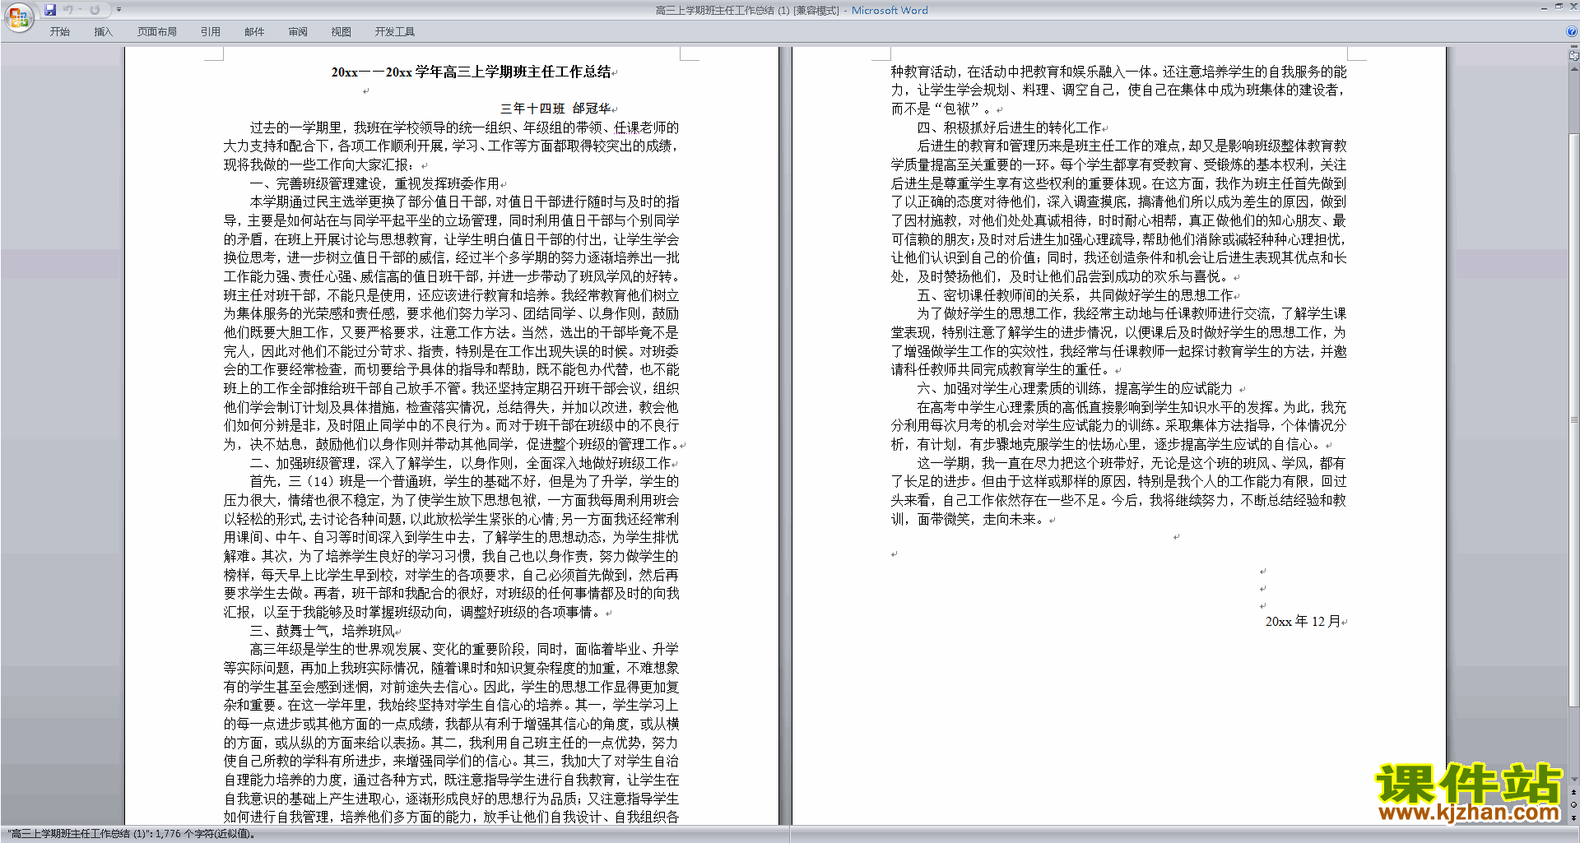Open the 开始 ribbon tab
Image resolution: width=1580 pixels, height=843 pixels.
tap(59, 32)
